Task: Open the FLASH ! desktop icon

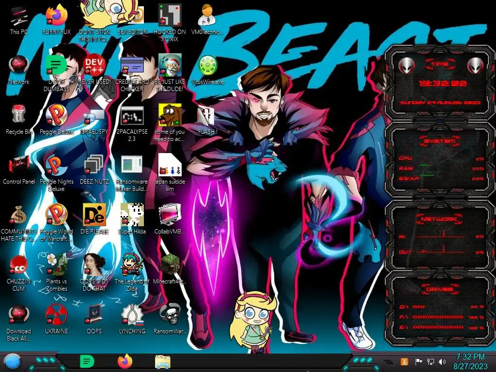Action: (x=207, y=120)
